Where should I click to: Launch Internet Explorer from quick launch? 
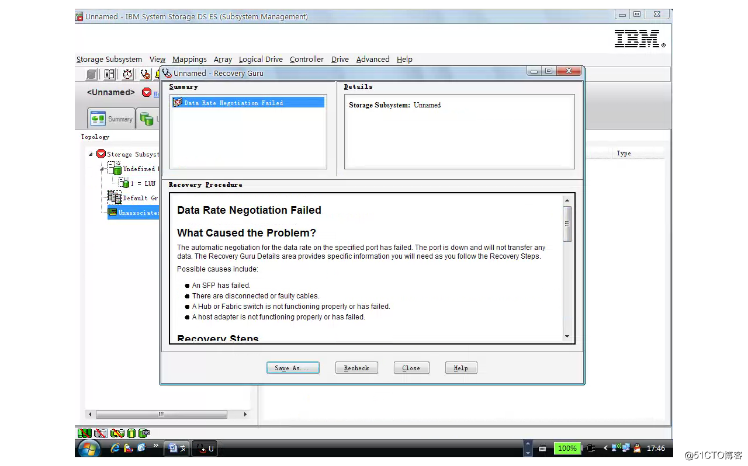pos(115,448)
